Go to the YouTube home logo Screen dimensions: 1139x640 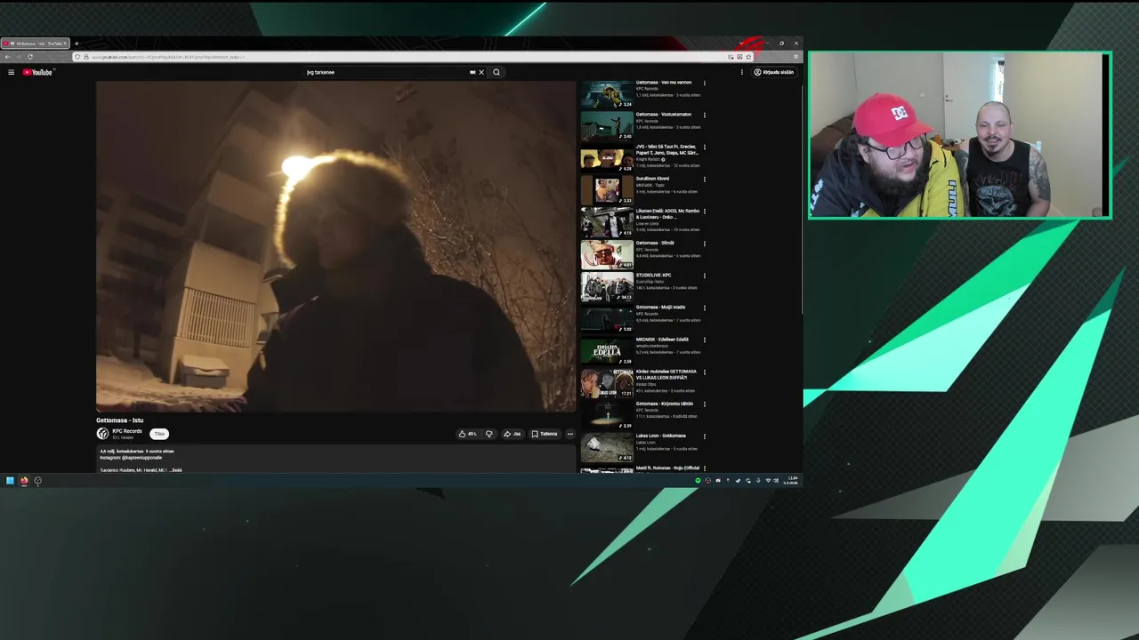[x=37, y=72]
